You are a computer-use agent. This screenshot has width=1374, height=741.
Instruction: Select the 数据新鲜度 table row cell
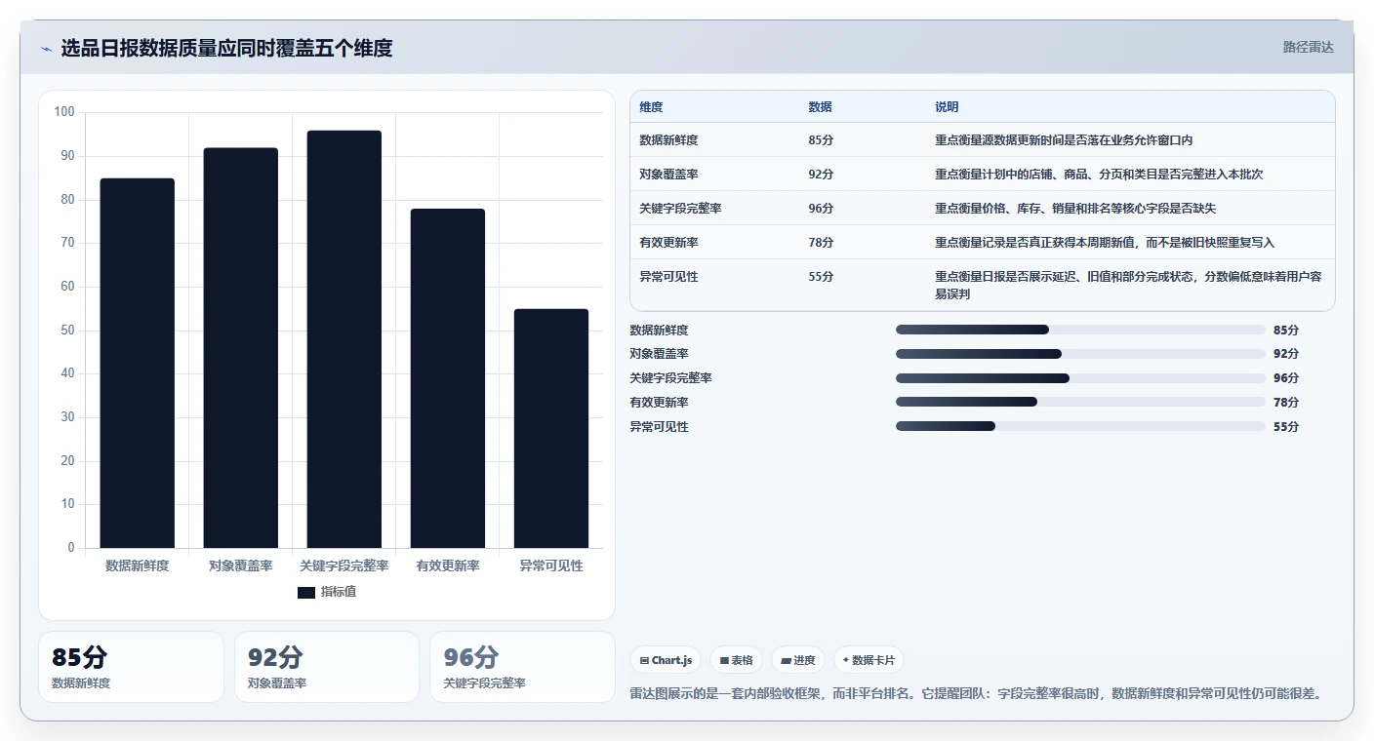coord(668,140)
